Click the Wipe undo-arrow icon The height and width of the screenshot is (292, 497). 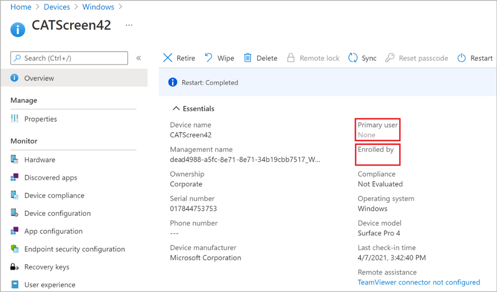click(x=209, y=58)
